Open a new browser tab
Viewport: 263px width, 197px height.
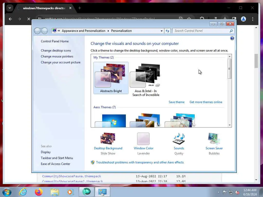click(80, 8)
